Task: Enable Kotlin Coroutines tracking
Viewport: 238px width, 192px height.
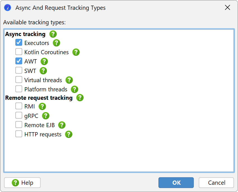Action: click(19, 52)
